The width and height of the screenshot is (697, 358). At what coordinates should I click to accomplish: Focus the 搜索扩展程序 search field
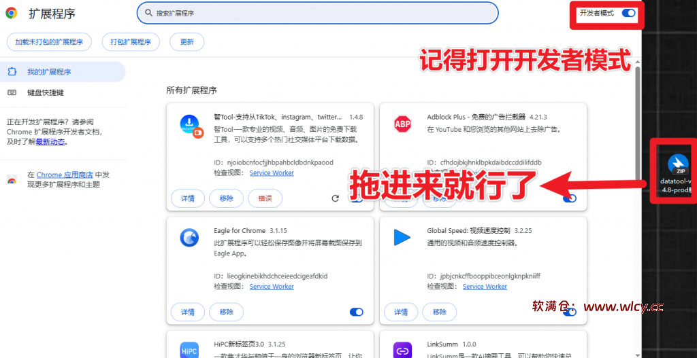317,14
